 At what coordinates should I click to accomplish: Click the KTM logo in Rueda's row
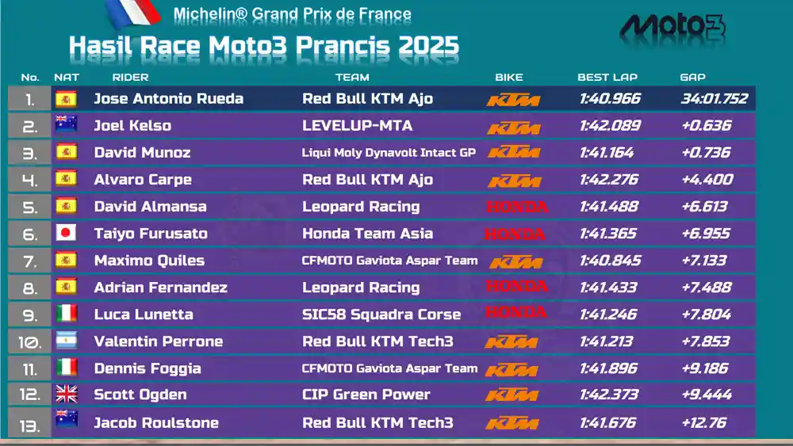[513, 100]
